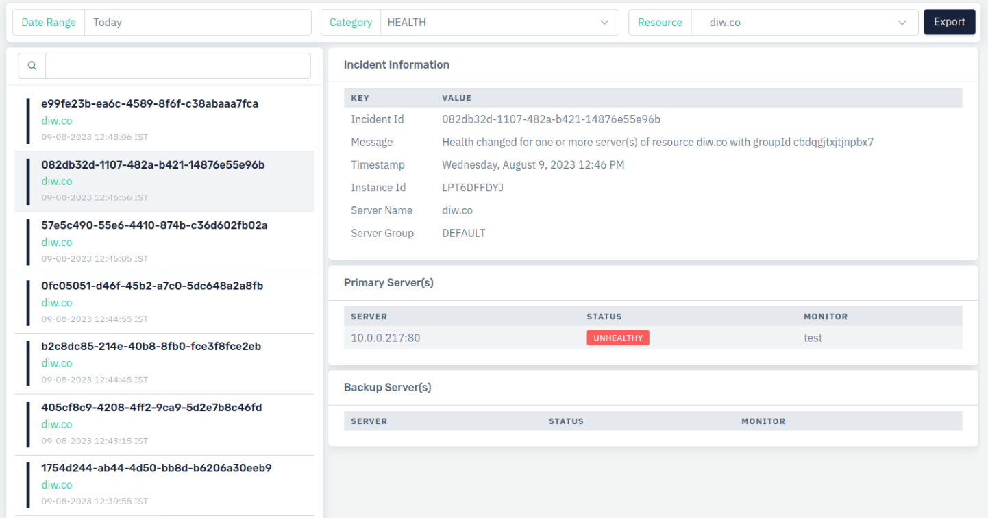The width and height of the screenshot is (988, 518).
Task: Select incident 0fc05051-d46f-45b2-a7c0-5dc648a2a8fb
Action: [x=152, y=286]
